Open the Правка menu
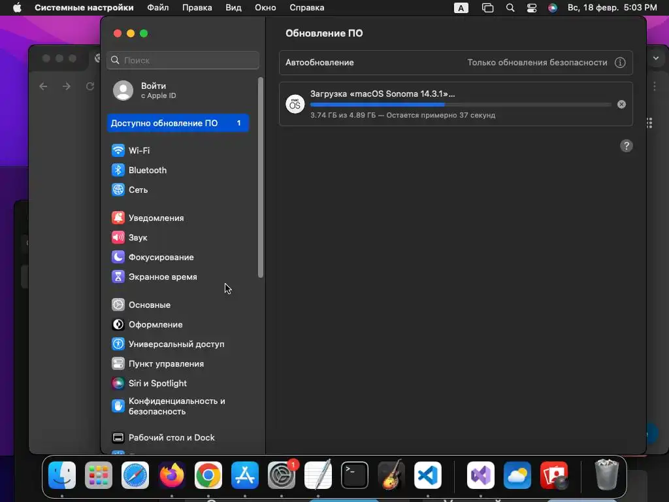Screen dimensions: 669x502 click(197, 8)
